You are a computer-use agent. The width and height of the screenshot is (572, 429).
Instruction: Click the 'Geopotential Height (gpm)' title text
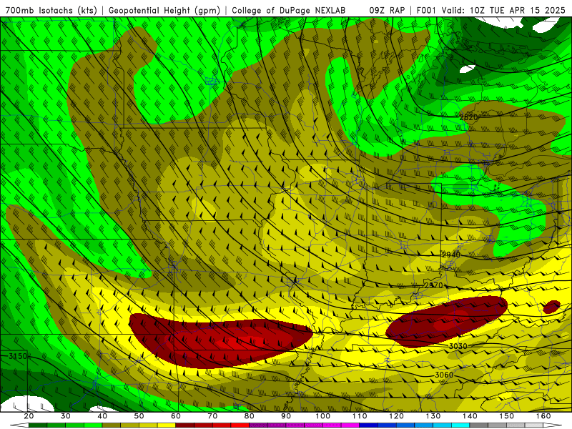pyautogui.click(x=164, y=10)
